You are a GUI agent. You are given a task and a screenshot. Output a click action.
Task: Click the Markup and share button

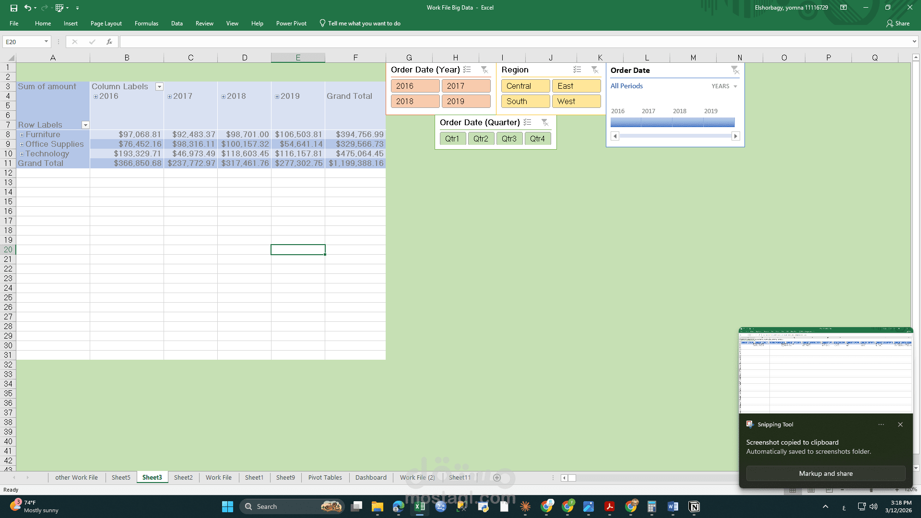[x=826, y=473]
